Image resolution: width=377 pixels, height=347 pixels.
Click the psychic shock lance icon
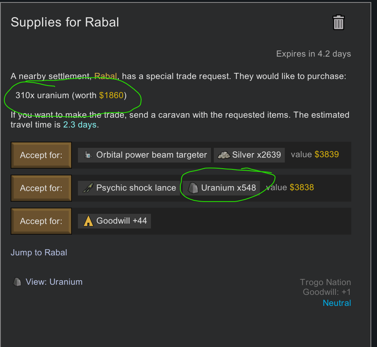click(88, 188)
